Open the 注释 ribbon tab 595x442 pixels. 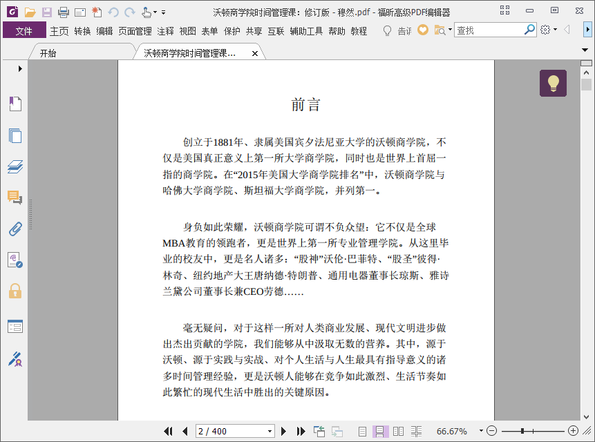[165, 31]
